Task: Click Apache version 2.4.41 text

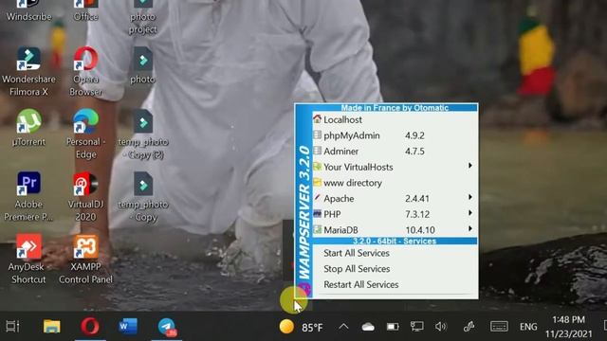Action: pyautogui.click(x=417, y=199)
